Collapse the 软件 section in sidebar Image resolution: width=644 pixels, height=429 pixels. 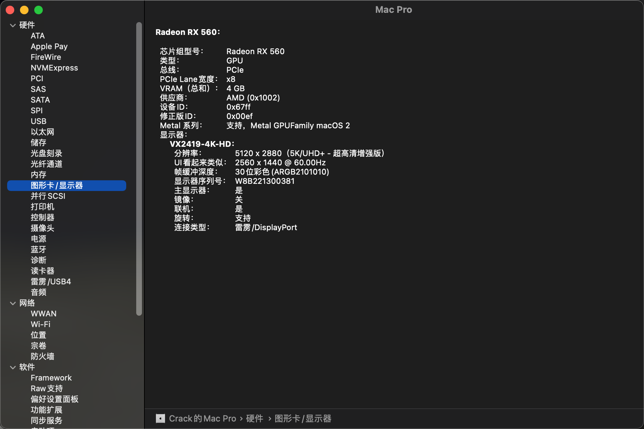coord(13,367)
